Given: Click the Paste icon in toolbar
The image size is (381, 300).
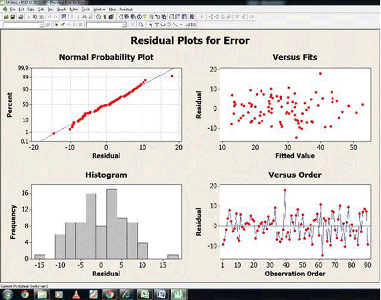Looking at the screenshot, I should (x=41, y=17).
